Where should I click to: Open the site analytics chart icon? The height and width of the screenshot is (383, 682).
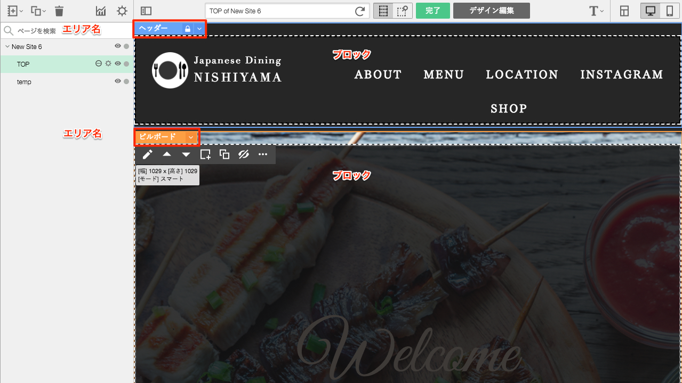point(101,11)
